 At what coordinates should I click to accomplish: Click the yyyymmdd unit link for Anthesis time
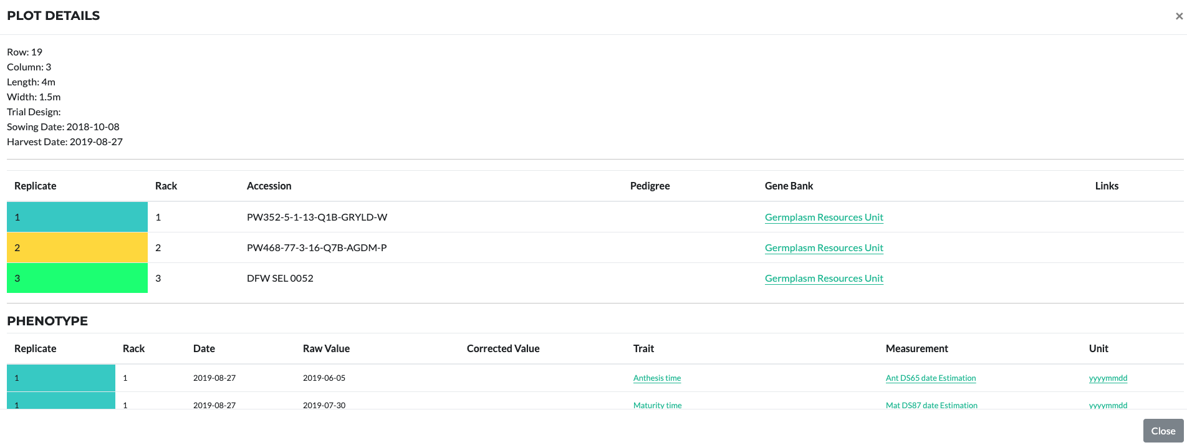(x=1108, y=378)
